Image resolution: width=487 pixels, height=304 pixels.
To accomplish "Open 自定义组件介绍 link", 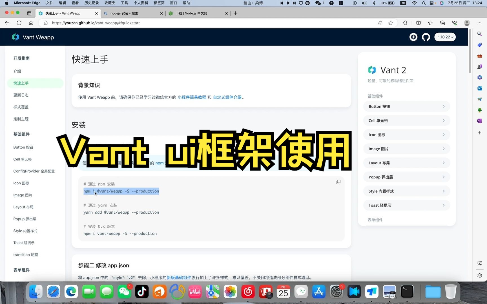I will click(x=227, y=97).
